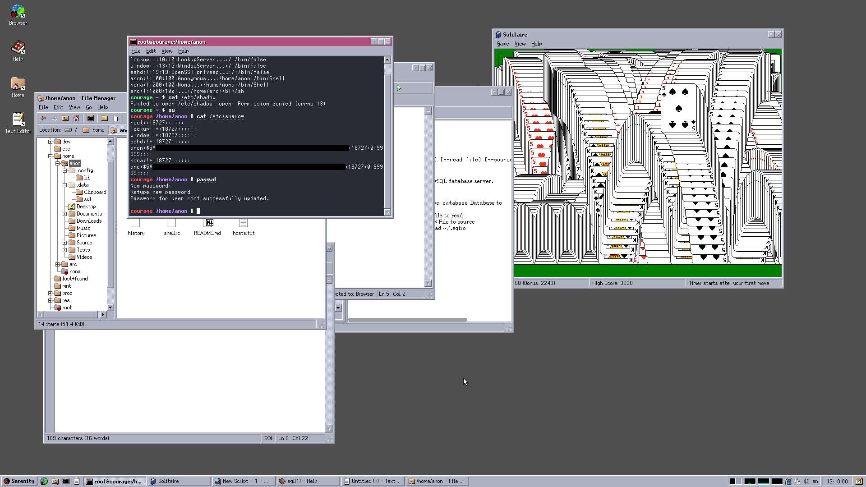Open terminal here from File Manager toolbar
Viewport: 866px width, 487px height.
[90, 119]
